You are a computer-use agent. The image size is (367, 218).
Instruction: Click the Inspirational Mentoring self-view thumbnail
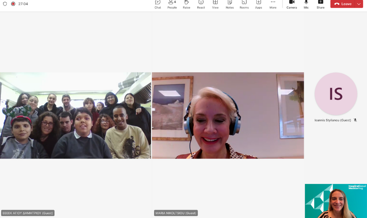[336, 201]
